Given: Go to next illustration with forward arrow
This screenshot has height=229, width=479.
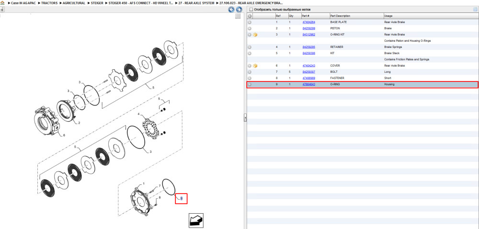Looking at the screenshot, I should pos(239,10).
